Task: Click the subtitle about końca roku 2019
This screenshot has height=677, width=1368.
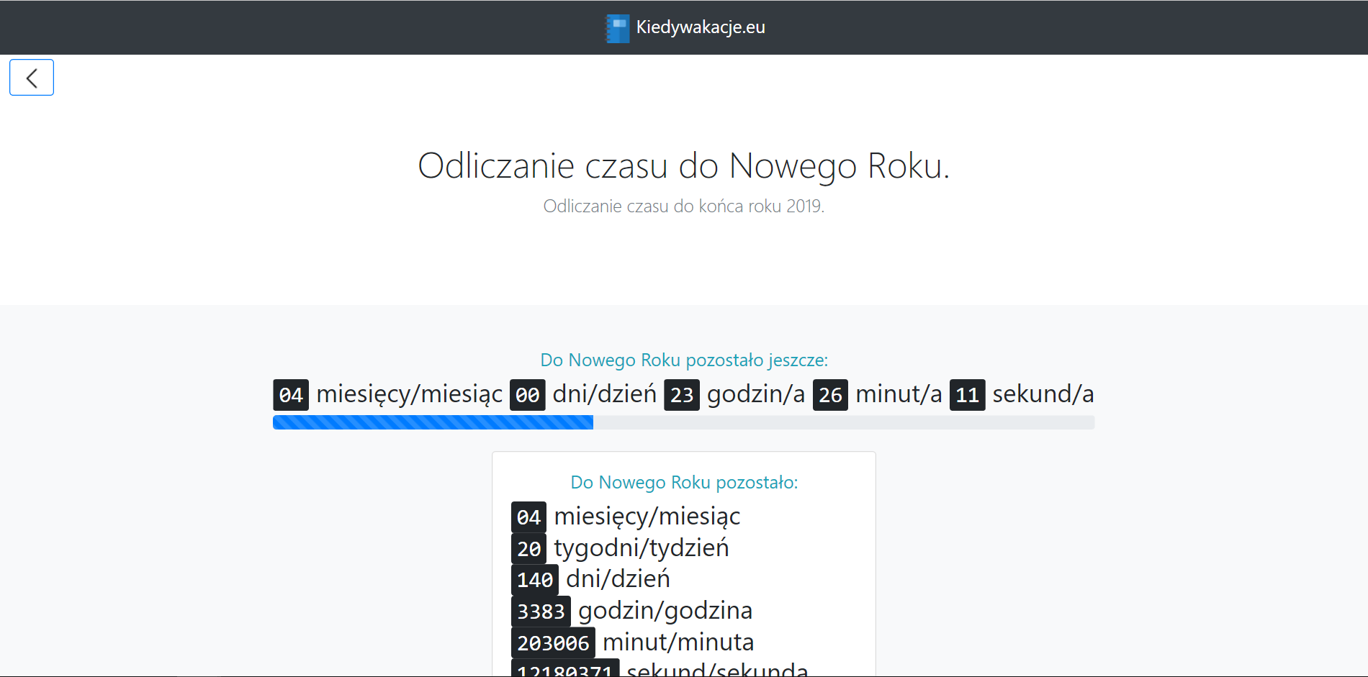Action: tap(683, 206)
